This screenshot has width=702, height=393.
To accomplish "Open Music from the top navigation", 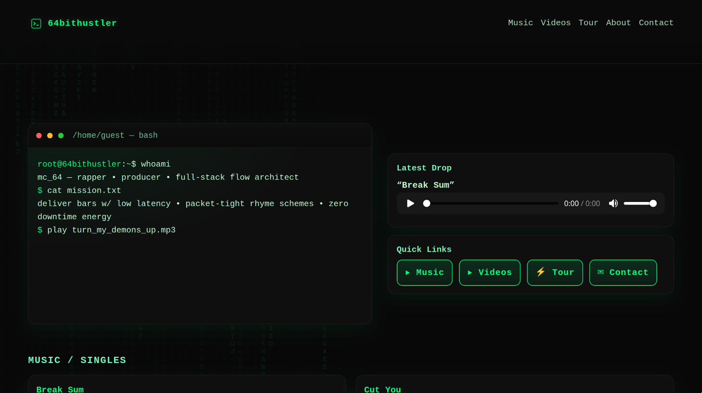I will click(x=520, y=23).
